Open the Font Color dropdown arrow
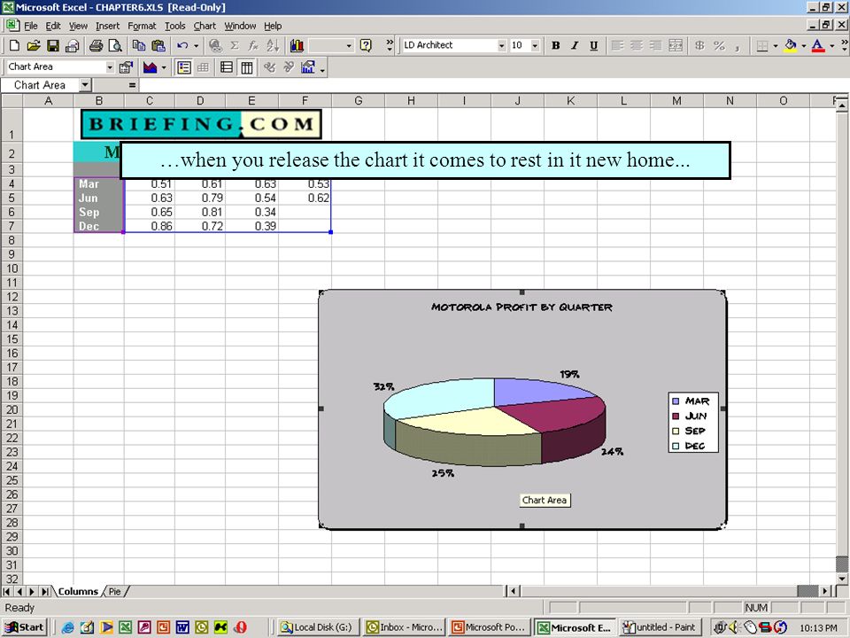The height and width of the screenshot is (638, 850). coord(831,45)
